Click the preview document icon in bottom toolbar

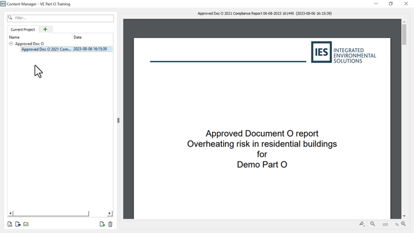[x=10, y=224]
